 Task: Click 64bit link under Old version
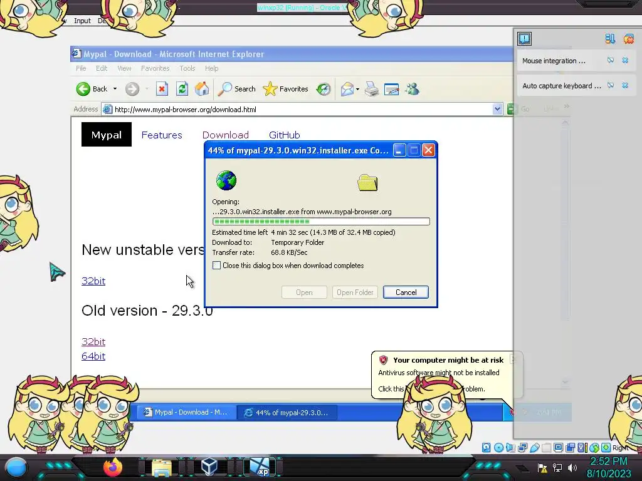(x=93, y=356)
